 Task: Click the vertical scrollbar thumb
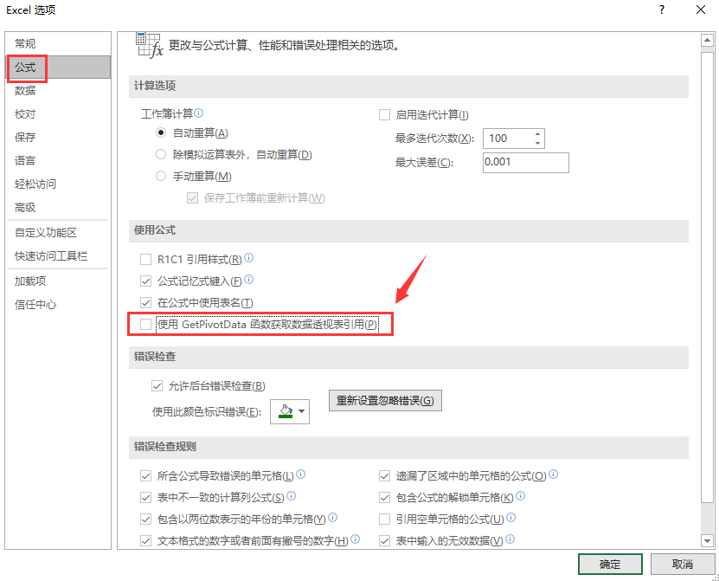pos(707,278)
